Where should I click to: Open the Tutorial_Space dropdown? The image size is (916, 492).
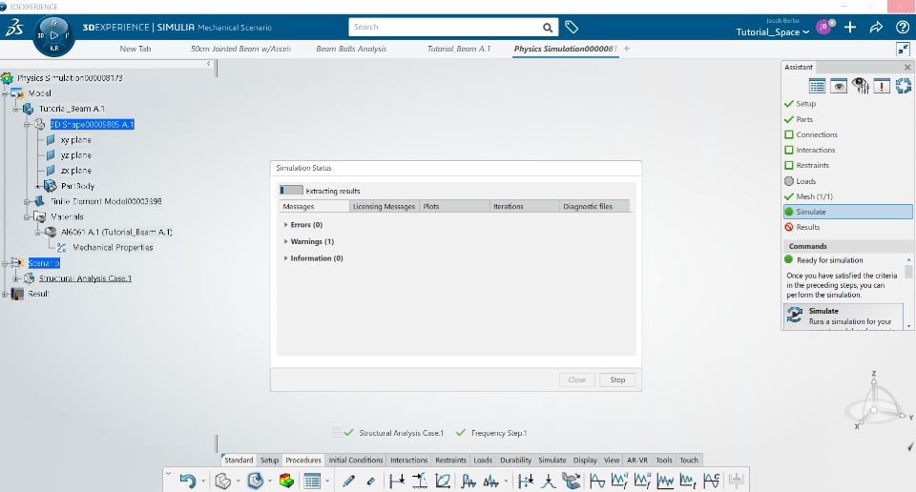(772, 32)
